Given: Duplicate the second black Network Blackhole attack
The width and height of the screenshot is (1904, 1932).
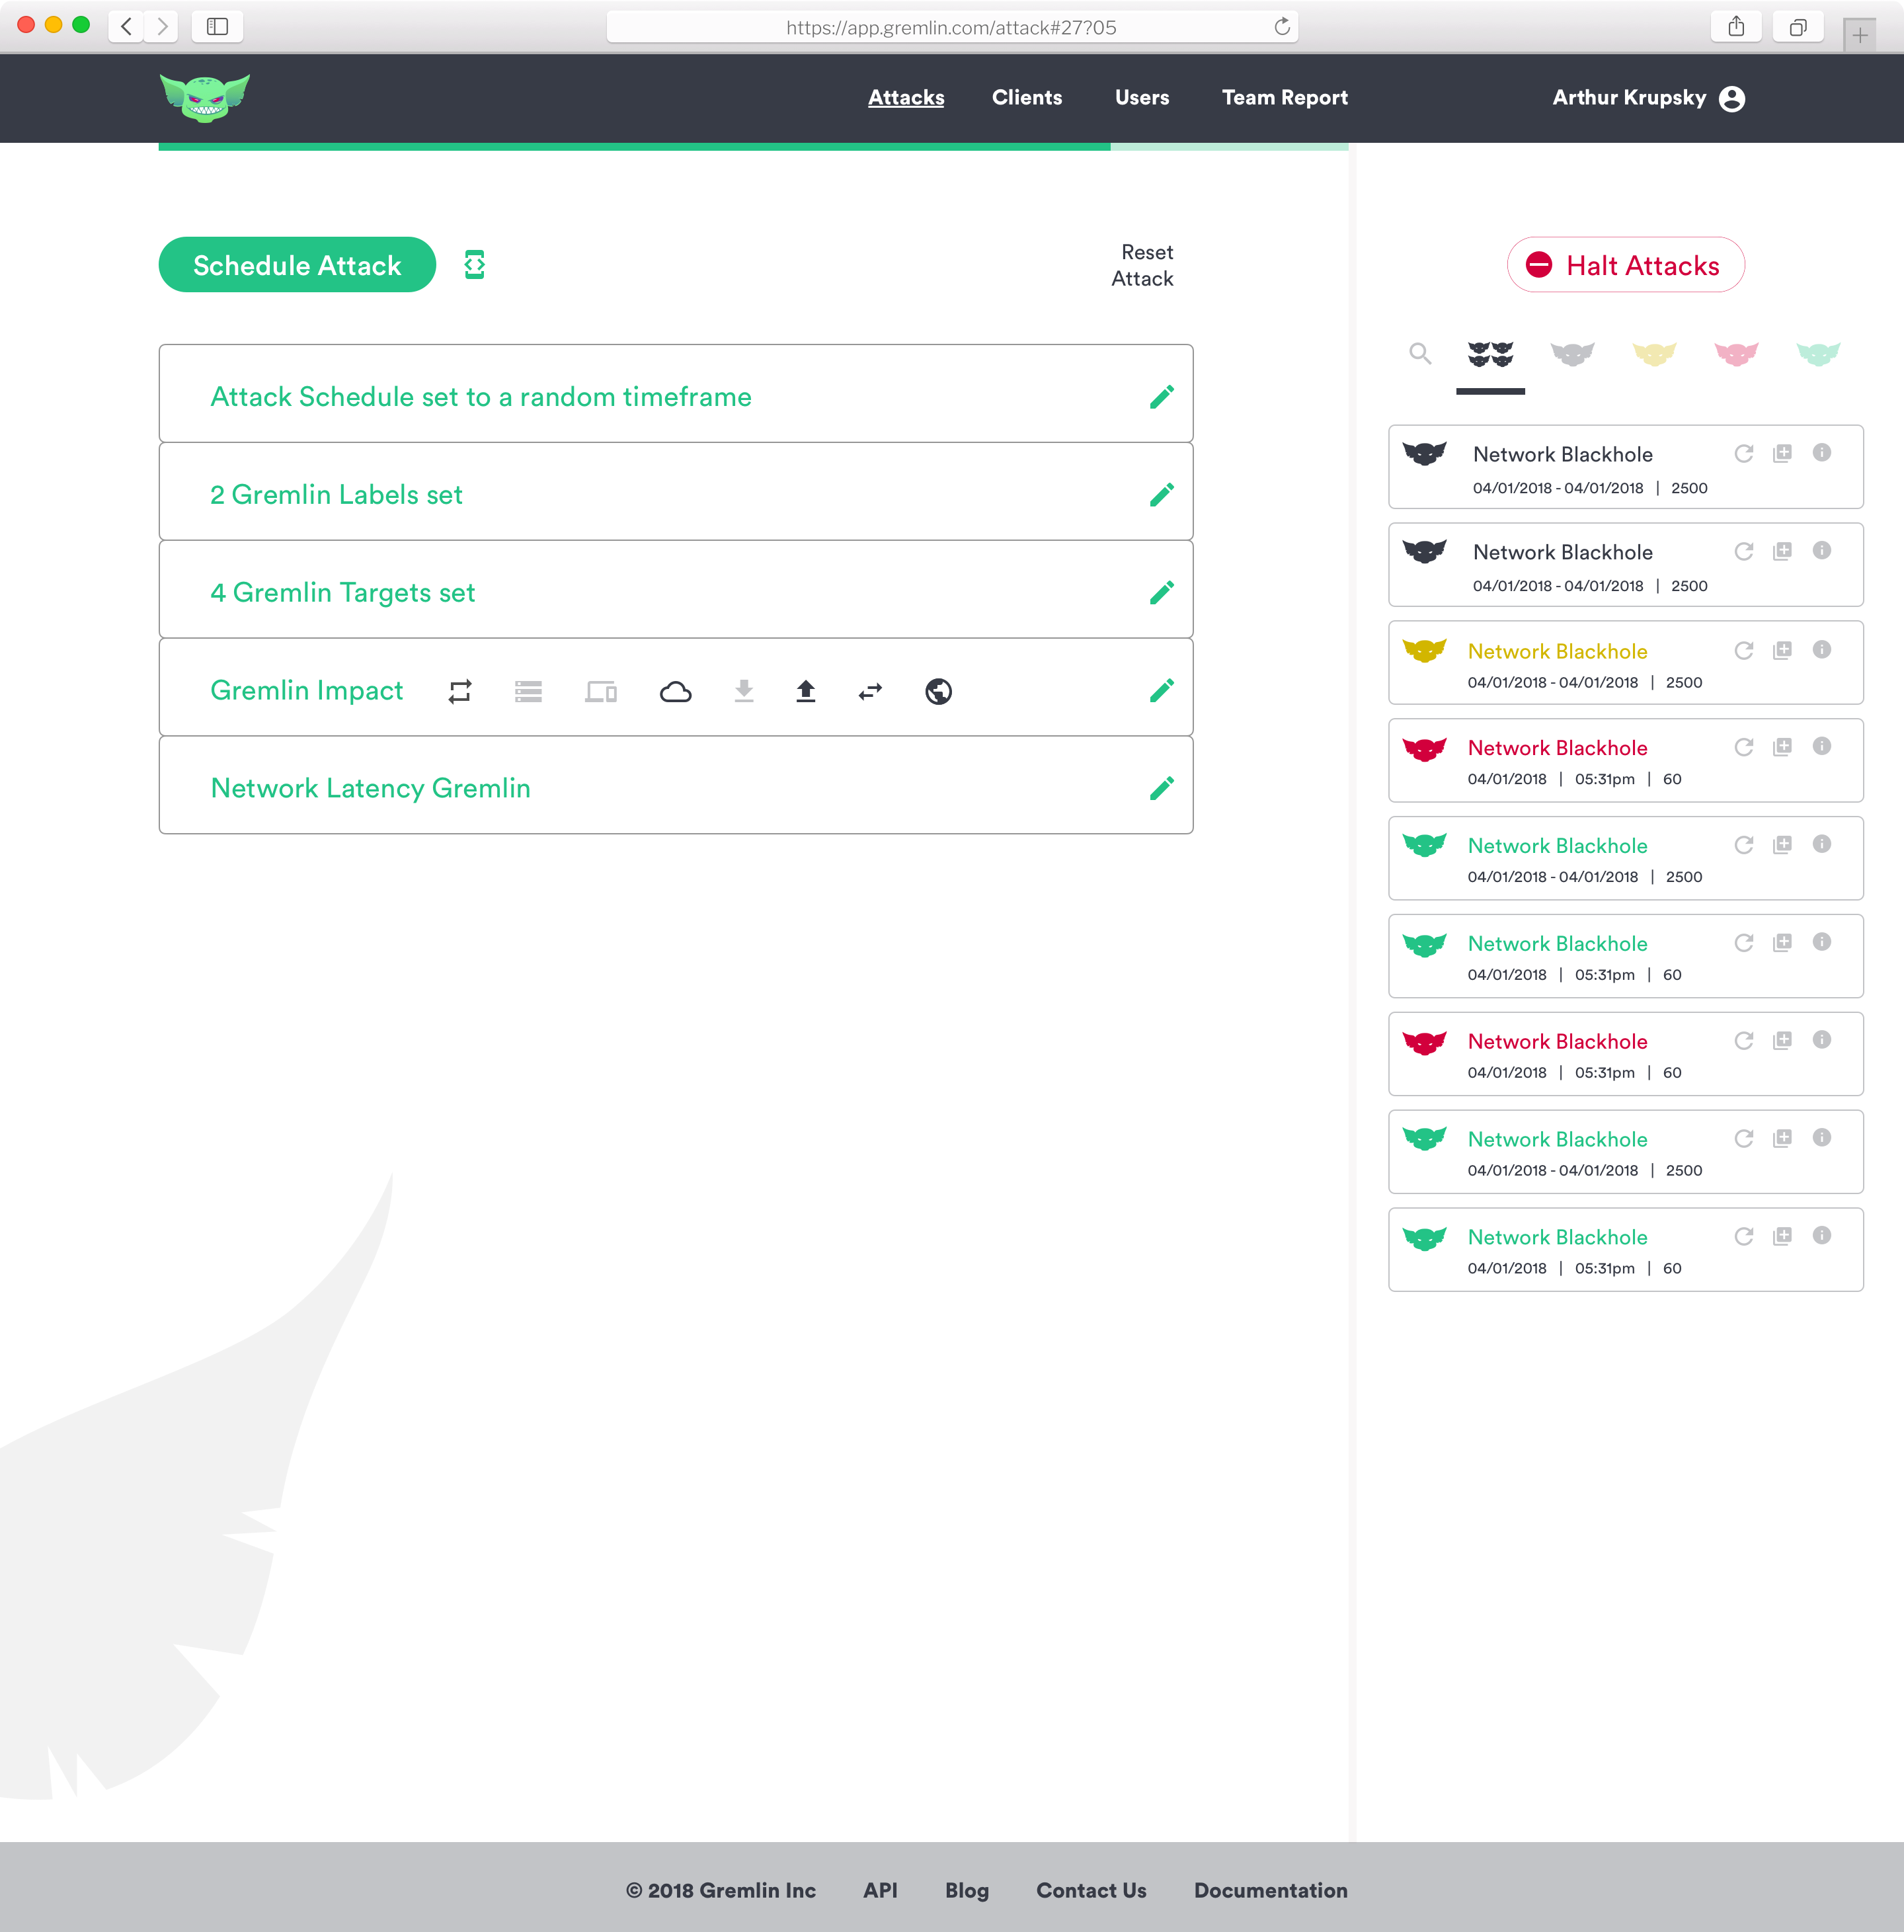Looking at the screenshot, I should (x=1783, y=552).
